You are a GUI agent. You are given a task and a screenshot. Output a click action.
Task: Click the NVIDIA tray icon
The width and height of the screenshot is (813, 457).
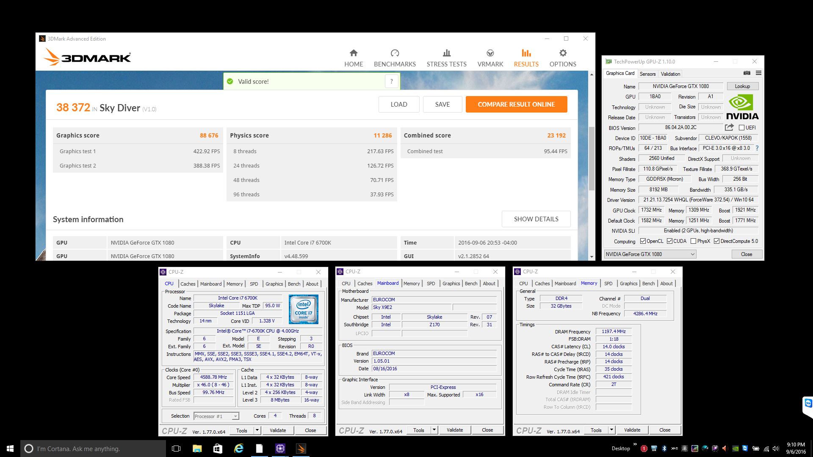coord(736,449)
